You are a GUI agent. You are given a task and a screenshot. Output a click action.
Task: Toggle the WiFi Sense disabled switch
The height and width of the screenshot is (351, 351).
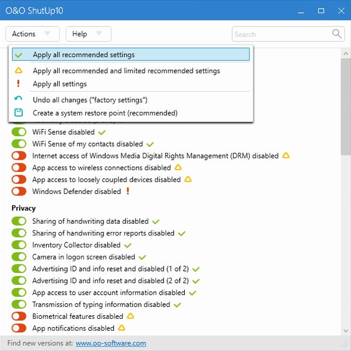coord(19,132)
